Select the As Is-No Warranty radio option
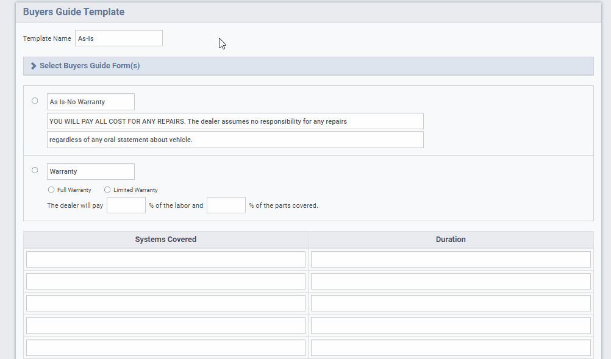The width and height of the screenshot is (611, 359). 35,101
